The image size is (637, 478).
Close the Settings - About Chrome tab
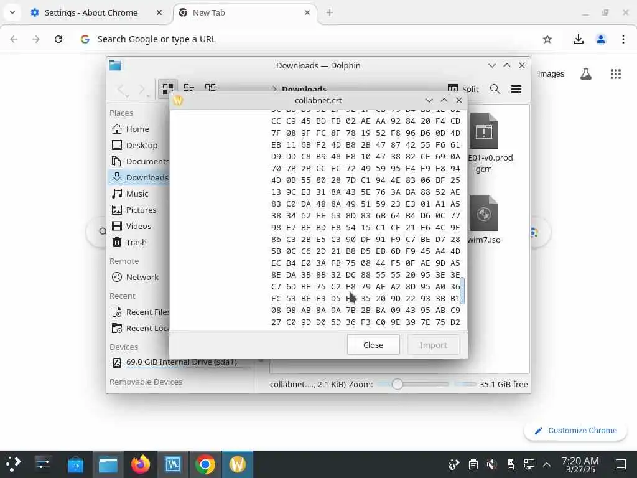point(159,12)
